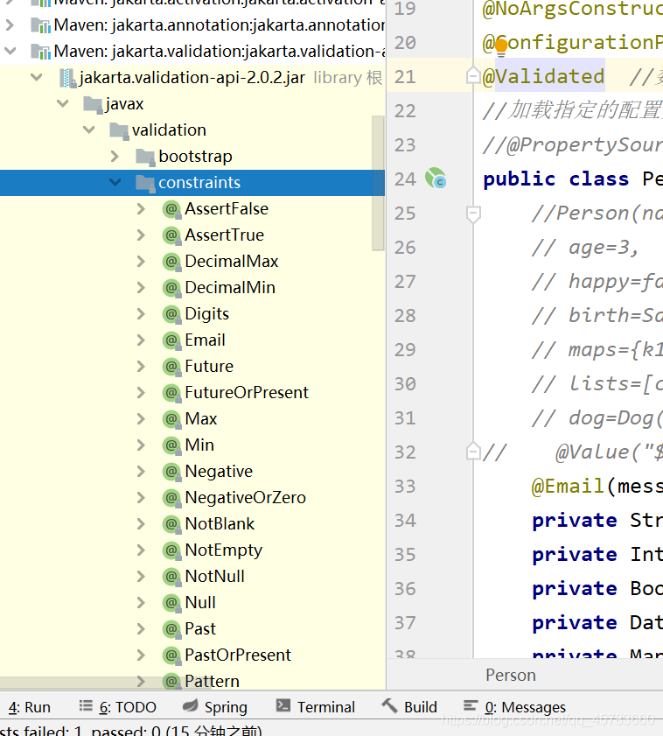The width and height of the screenshot is (663, 736).
Task: Toggle code folding marker on line 21
Action: 473,75
